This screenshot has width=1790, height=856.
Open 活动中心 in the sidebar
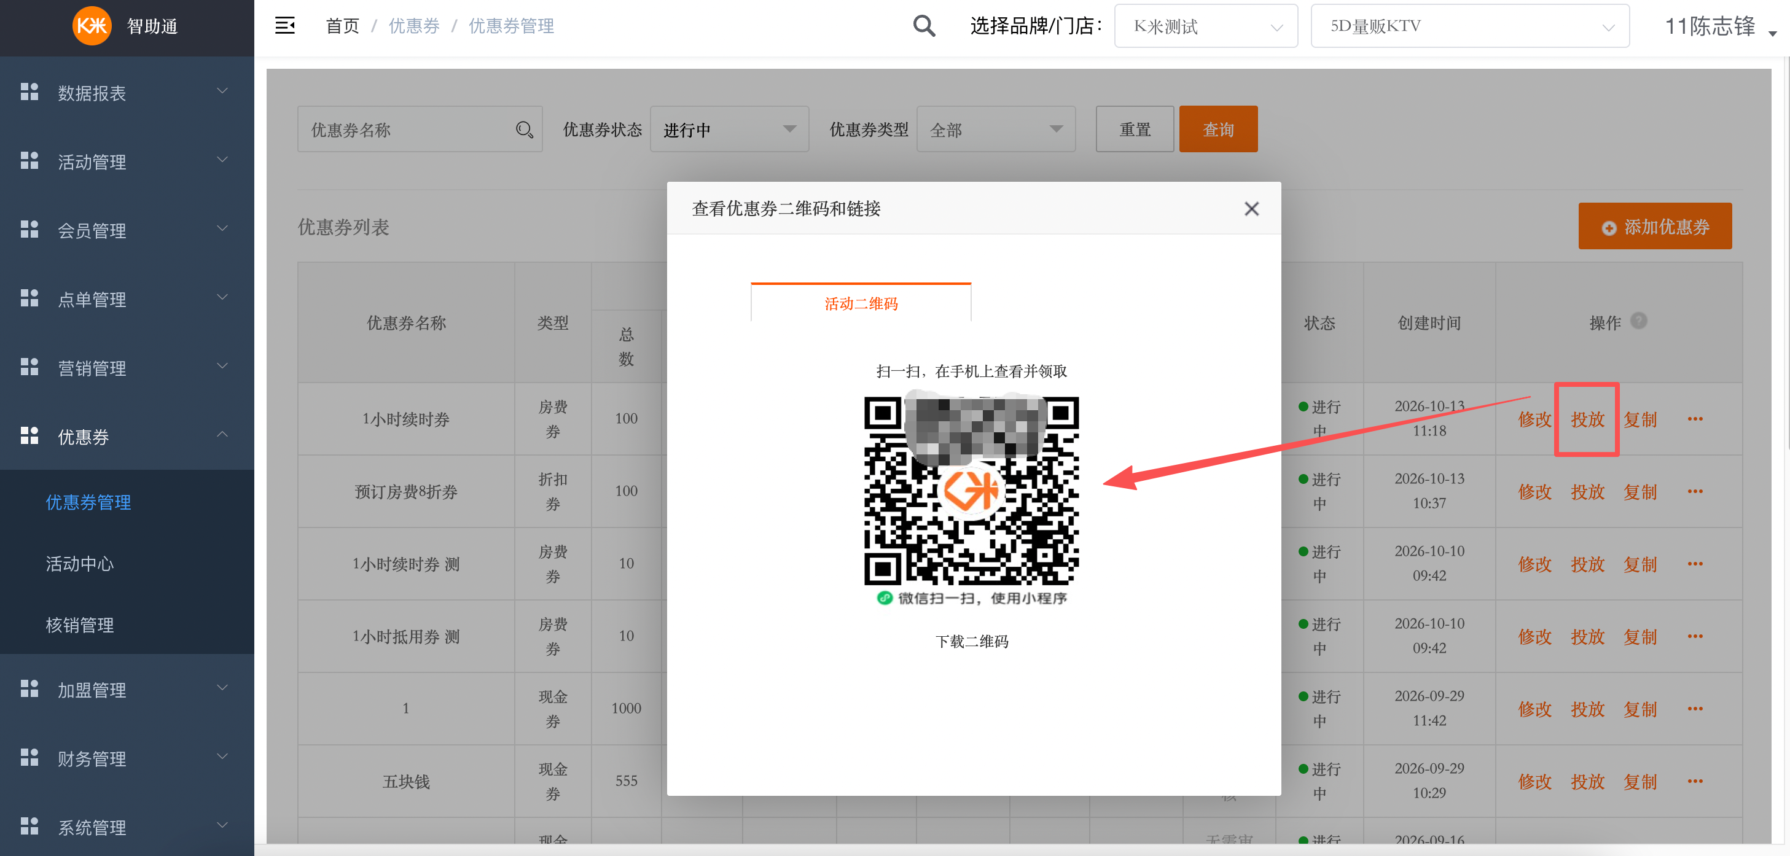[x=80, y=564]
